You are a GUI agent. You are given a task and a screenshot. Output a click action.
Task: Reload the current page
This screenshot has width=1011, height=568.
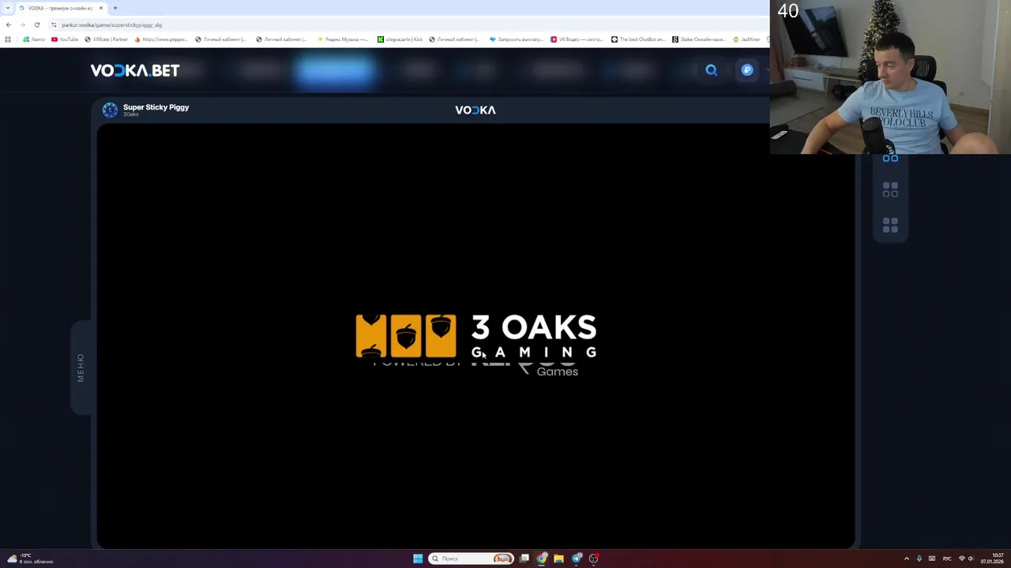(x=36, y=24)
